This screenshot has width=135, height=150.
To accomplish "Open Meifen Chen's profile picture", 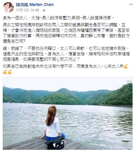I will pyautogui.click(x=8, y=7).
